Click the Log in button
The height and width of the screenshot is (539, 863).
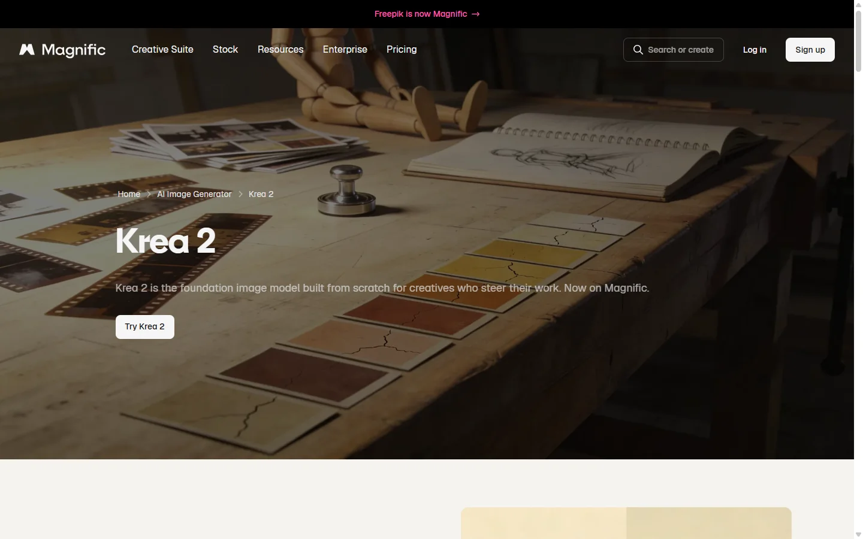(755, 50)
